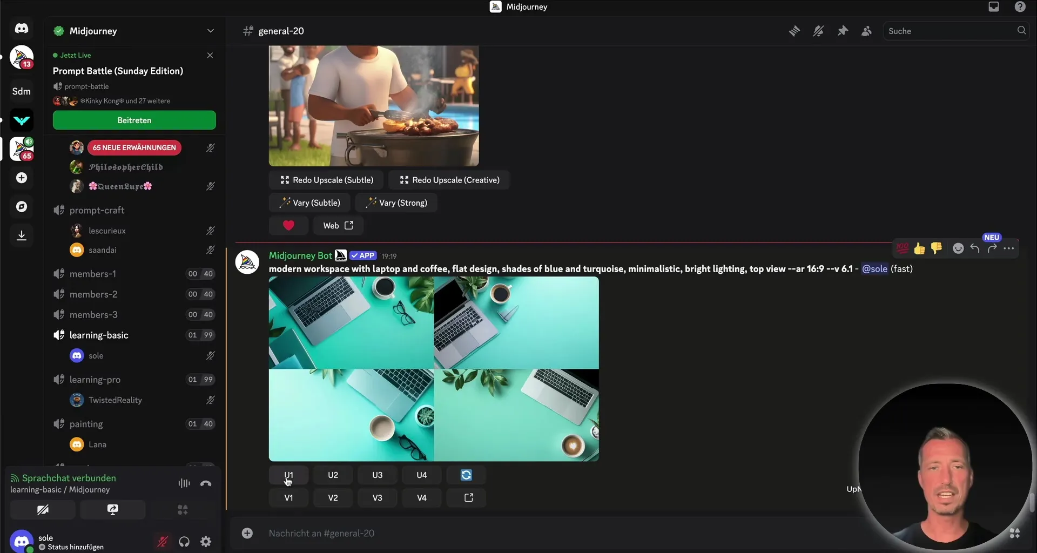Open more options on the Bot message
This screenshot has width=1037, height=553.
click(1009, 248)
